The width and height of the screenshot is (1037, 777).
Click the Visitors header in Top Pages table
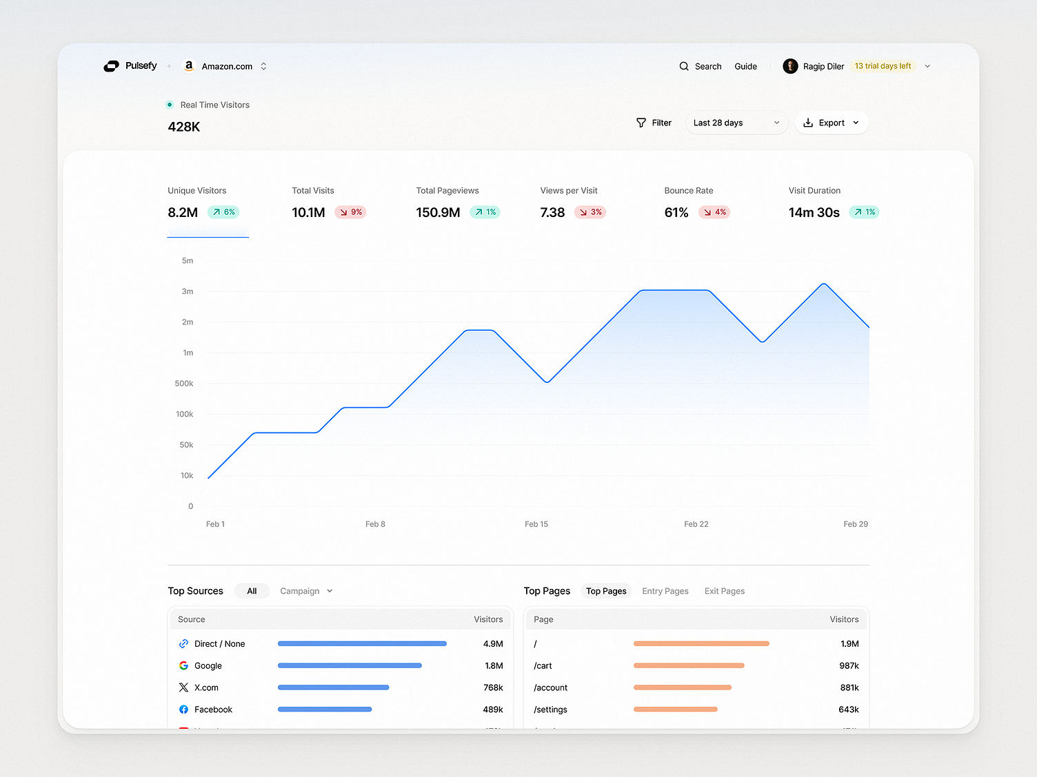(844, 619)
